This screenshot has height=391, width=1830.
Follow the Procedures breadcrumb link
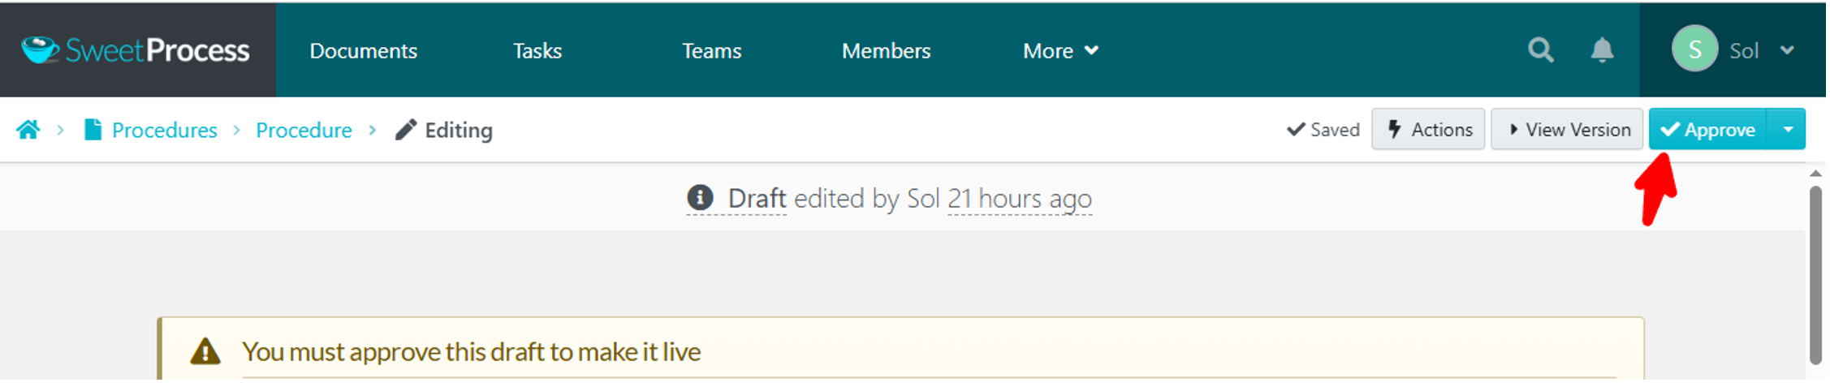(165, 130)
